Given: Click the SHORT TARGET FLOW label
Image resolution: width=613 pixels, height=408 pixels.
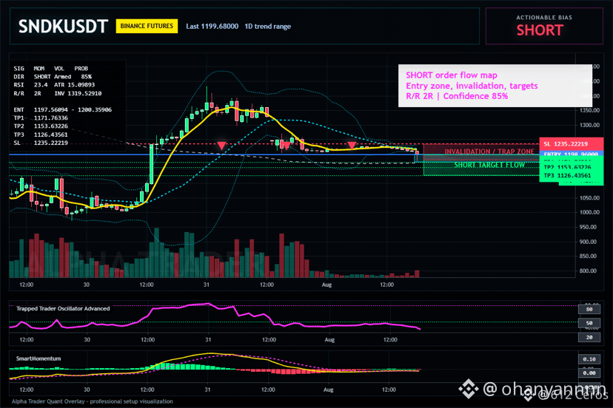Looking at the screenshot, I should click(x=489, y=165).
